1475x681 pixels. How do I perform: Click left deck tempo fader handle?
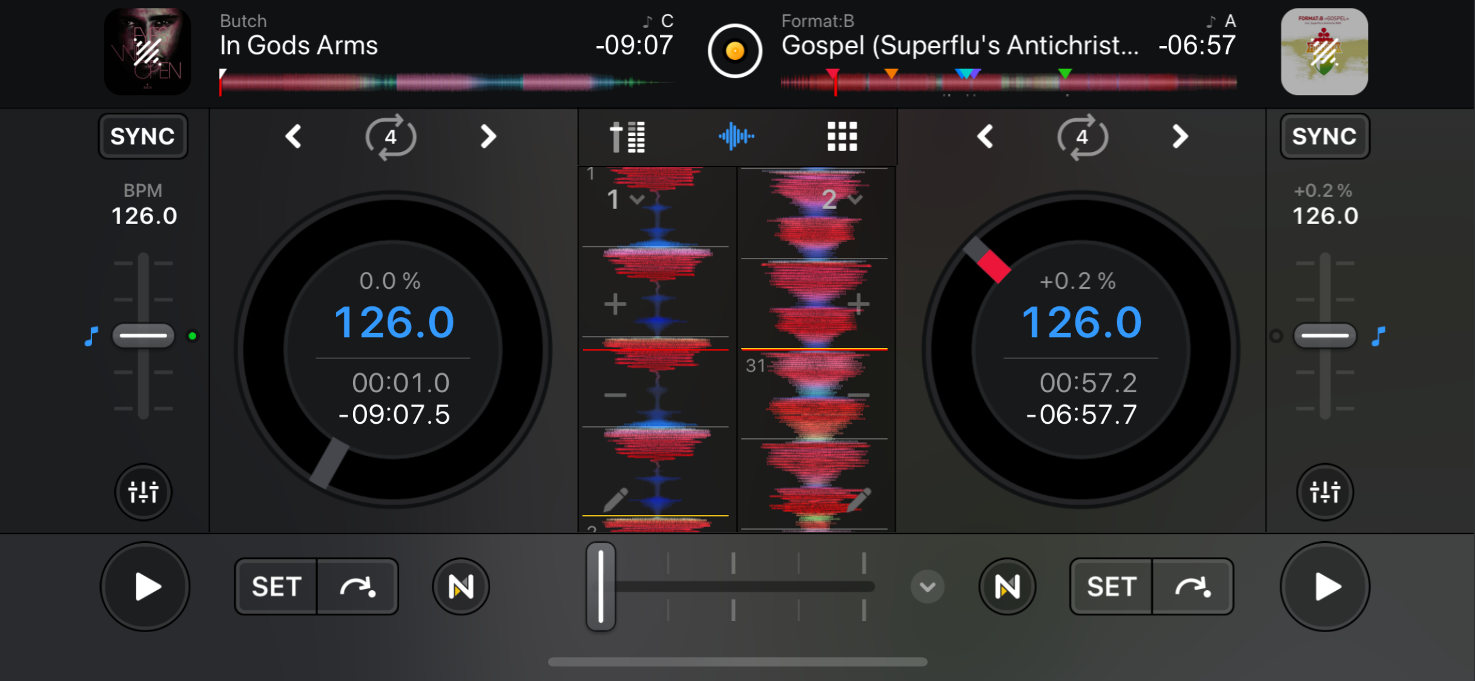143,335
